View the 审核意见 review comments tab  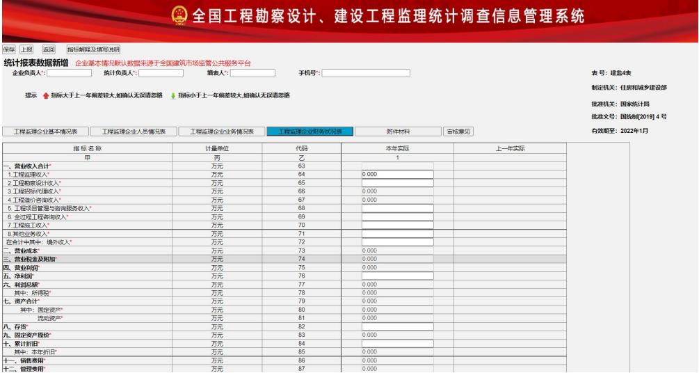[x=460, y=131]
